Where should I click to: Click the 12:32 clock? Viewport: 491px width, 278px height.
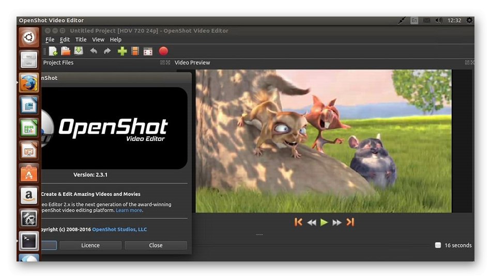(454, 20)
